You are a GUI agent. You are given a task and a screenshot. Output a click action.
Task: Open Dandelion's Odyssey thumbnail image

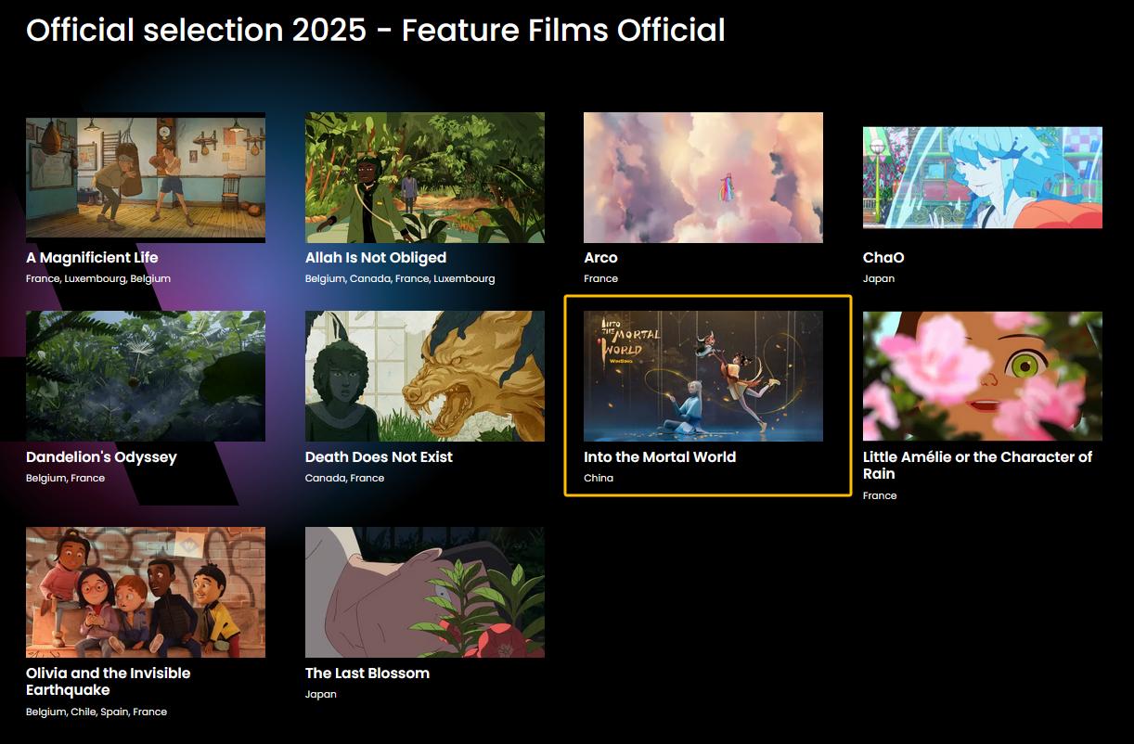(x=146, y=376)
